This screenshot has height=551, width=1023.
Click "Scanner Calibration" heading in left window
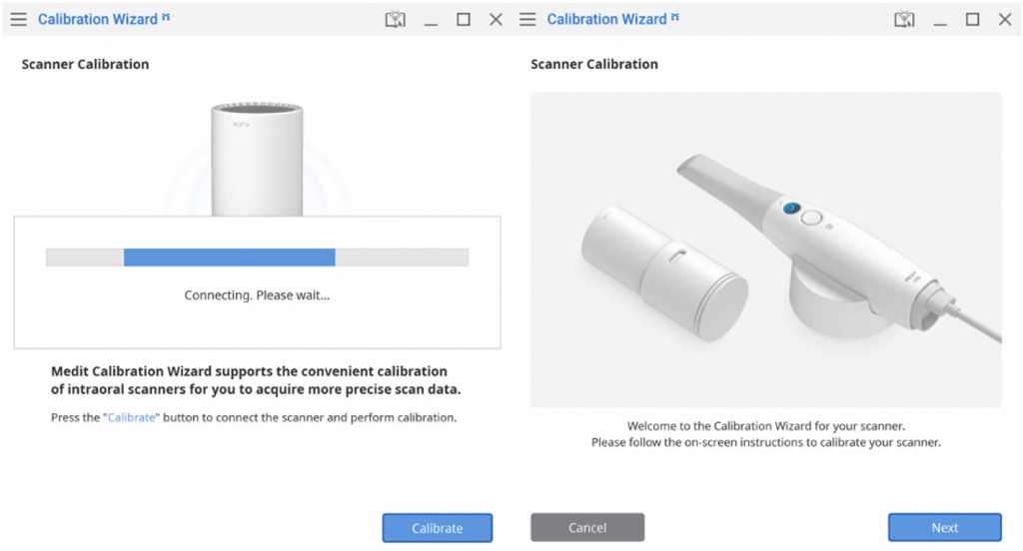coord(86,64)
